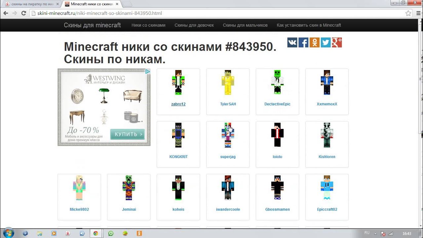Open the zabro12 nickname link

178,104
